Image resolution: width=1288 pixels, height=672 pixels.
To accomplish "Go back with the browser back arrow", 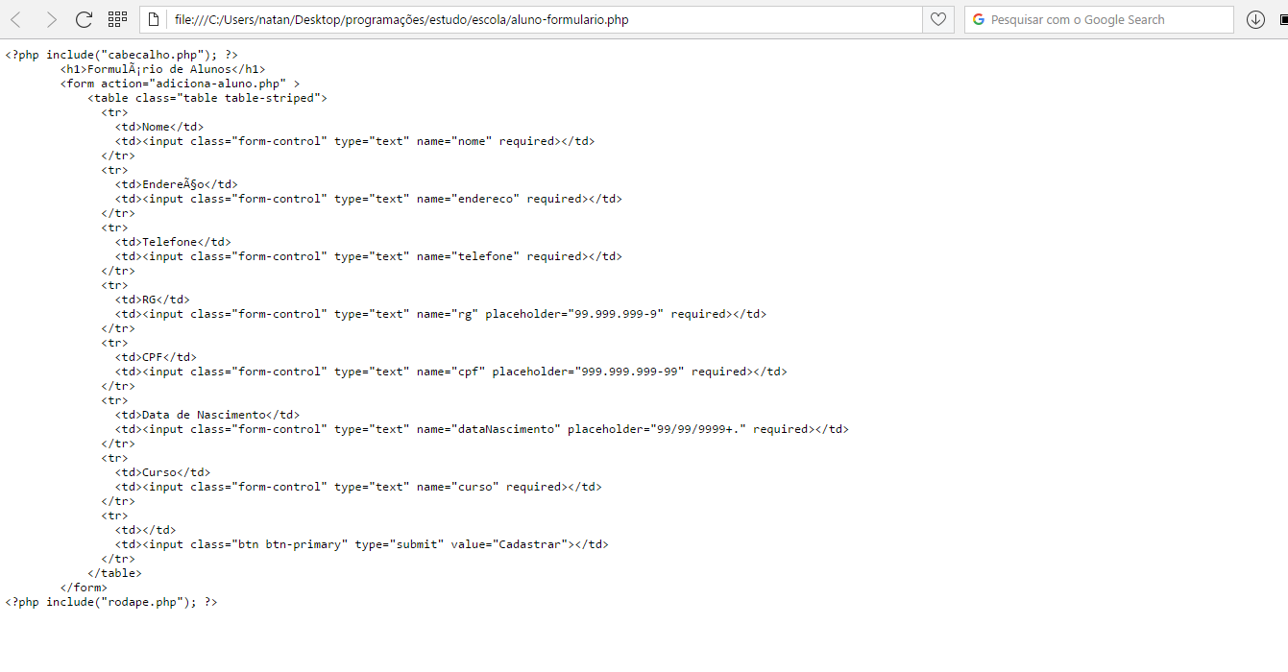I will click(16, 19).
